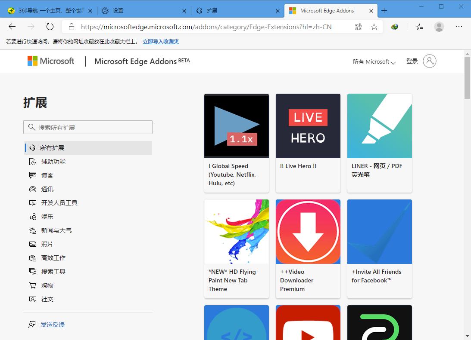Open a new tab with plus button
The width and height of the screenshot is (471, 340).
click(384, 11)
